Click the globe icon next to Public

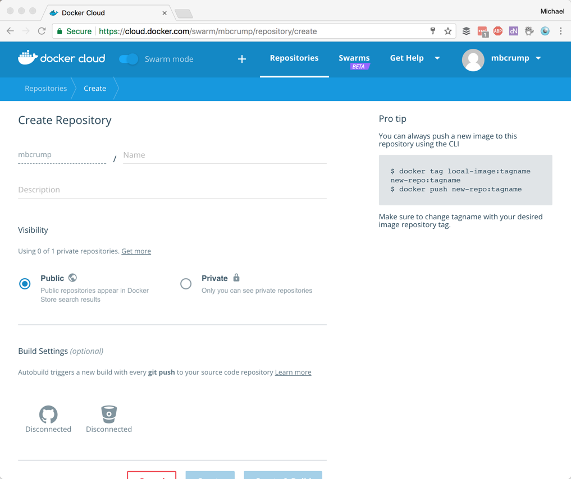coord(73,278)
